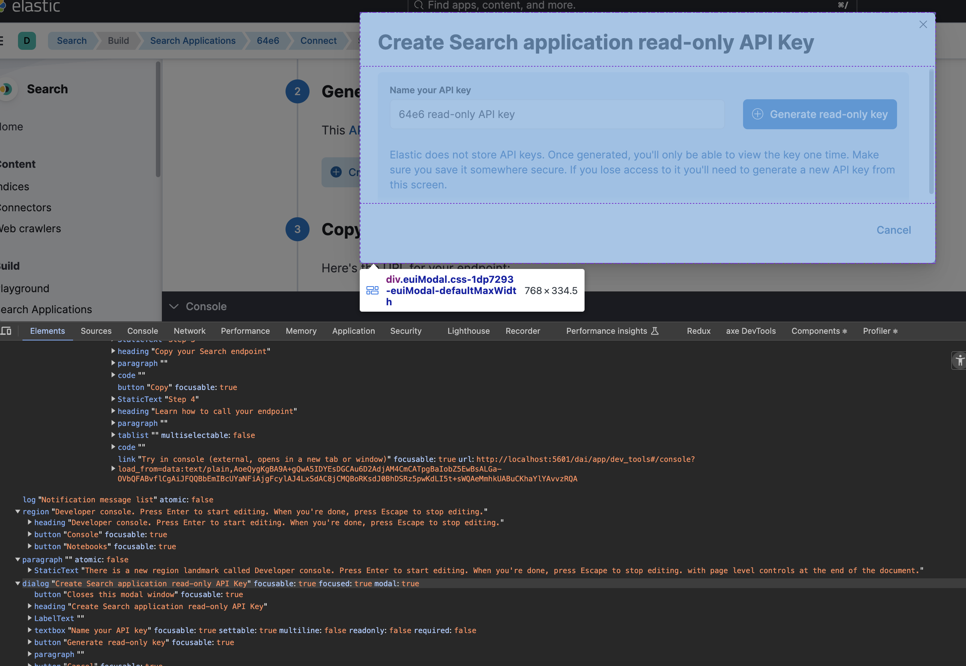
Task: Expand heading "Copy your Search endpoint" node
Action: coord(113,351)
